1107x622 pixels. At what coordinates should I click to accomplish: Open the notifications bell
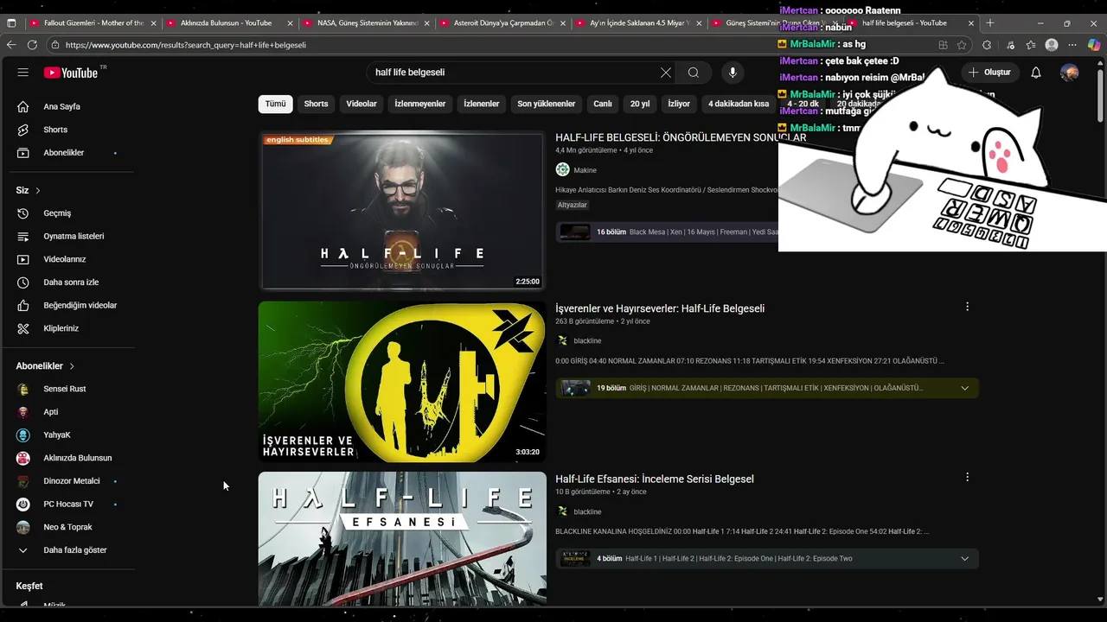pyautogui.click(x=1036, y=73)
